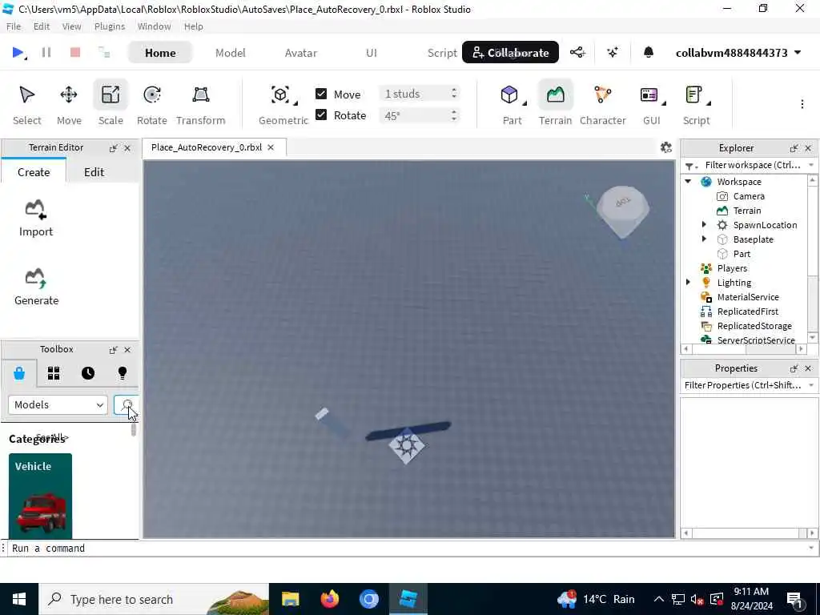Switch to the Edit terrain tab
This screenshot has width=820, height=615.
pos(94,172)
